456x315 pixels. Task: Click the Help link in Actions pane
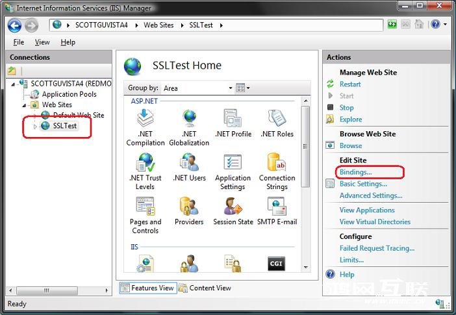347,274
